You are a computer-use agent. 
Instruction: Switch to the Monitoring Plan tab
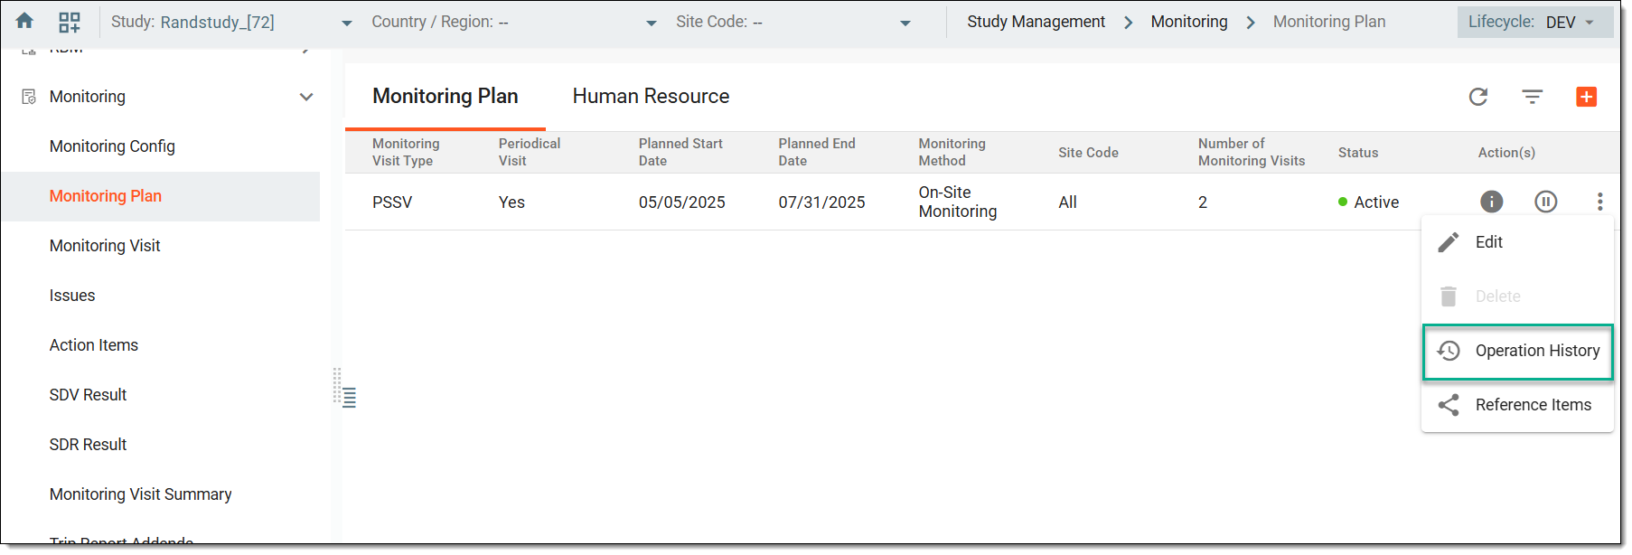point(446,96)
